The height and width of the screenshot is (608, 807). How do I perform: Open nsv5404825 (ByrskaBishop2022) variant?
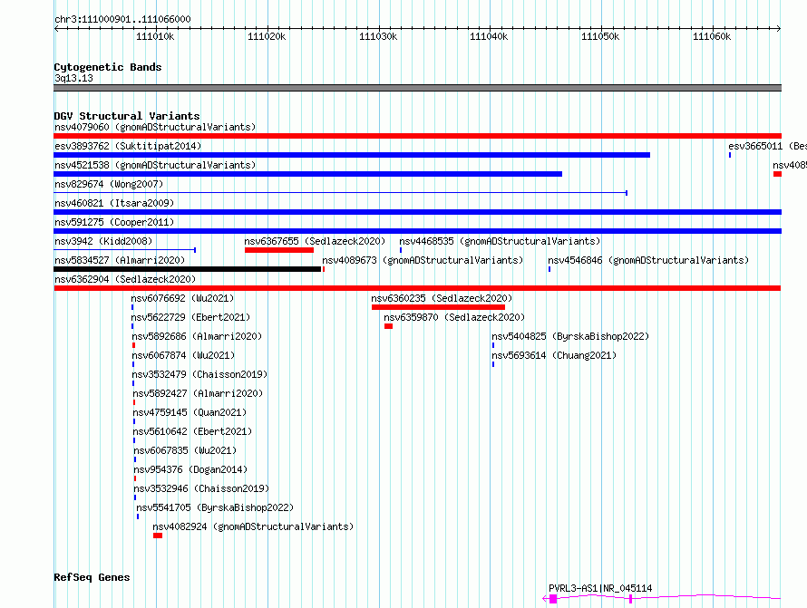tap(570, 336)
